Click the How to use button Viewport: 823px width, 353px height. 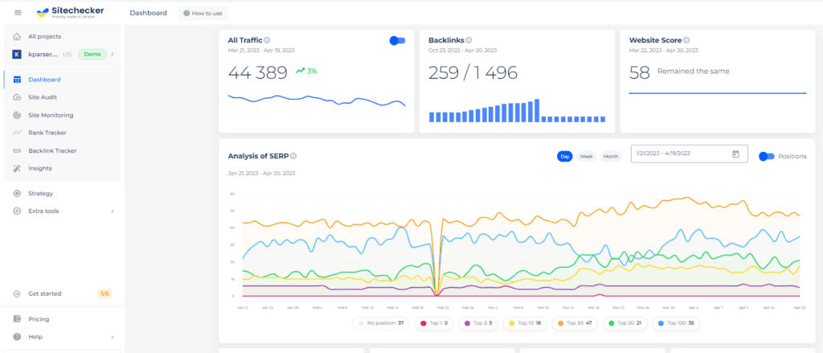pos(203,13)
